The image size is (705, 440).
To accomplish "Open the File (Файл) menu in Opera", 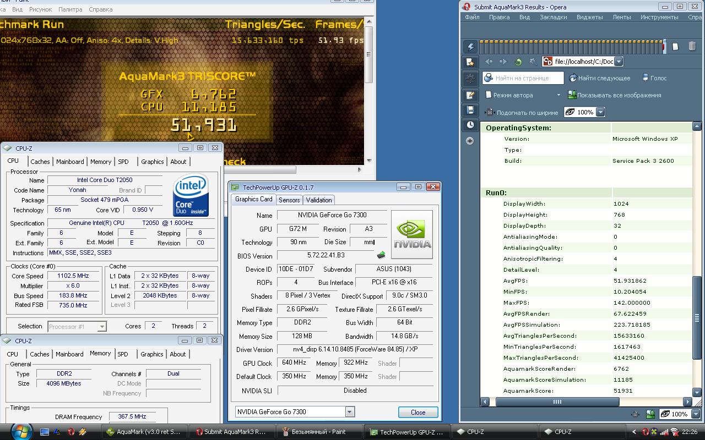I will (x=472, y=17).
